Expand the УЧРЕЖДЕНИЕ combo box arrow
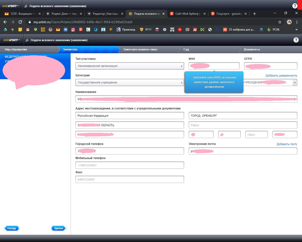 click(x=295, y=82)
